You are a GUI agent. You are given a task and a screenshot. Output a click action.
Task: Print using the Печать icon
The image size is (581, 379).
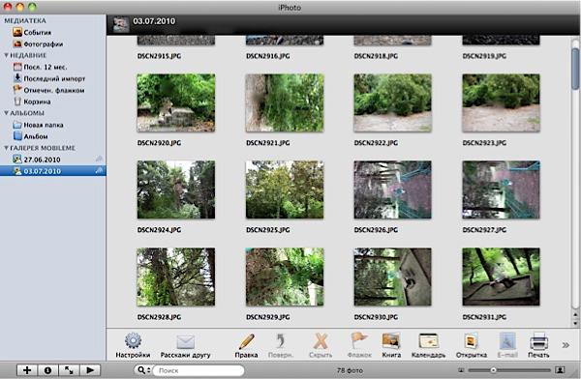[538, 341]
